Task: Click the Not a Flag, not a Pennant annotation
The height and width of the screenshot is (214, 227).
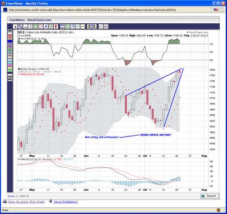Action: 102,137
